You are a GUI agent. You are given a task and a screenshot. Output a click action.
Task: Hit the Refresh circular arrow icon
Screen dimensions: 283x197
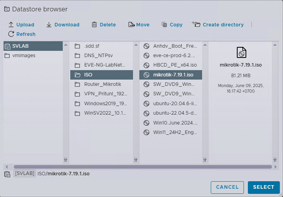(11, 34)
